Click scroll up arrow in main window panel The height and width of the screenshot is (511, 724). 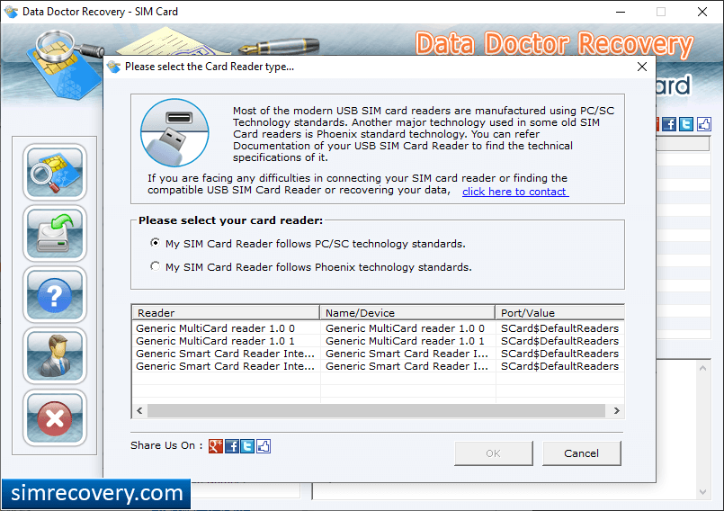coord(702,368)
